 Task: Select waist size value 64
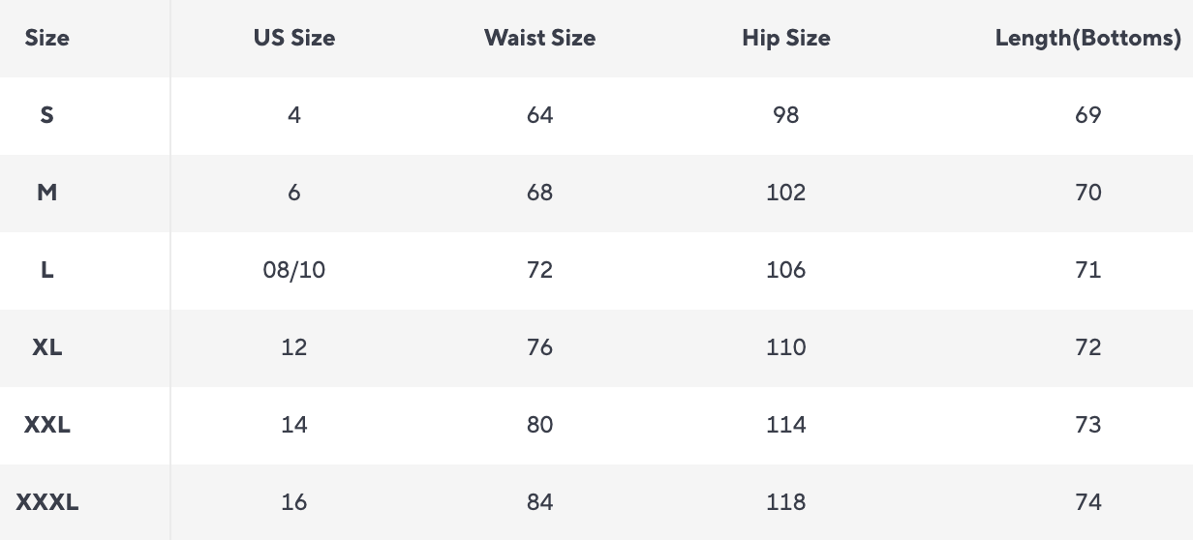(x=539, y=115)
